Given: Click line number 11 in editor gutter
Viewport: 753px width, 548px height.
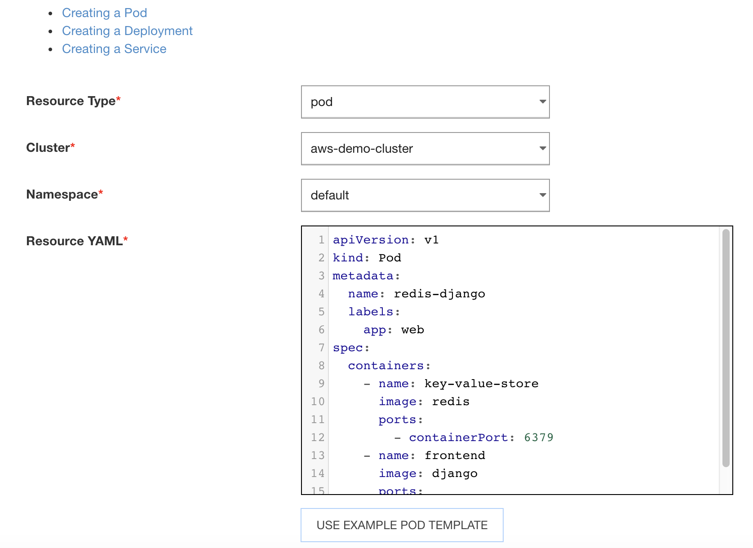Looking at the screenshot, I should point(318,420).
